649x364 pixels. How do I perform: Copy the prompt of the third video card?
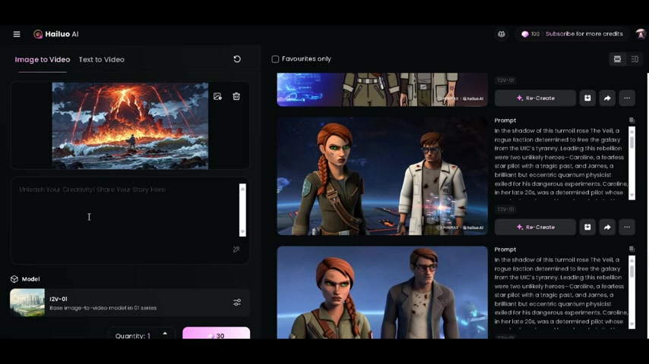pyautogui.click(x=632, y=249)
